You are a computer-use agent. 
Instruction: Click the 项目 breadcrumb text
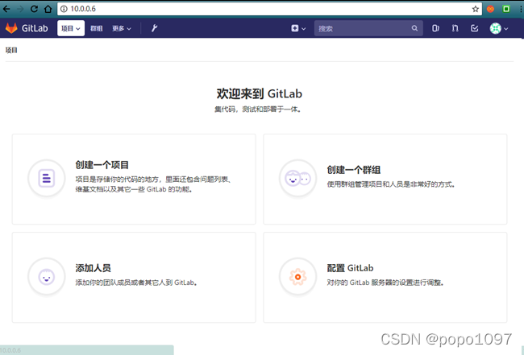tap(11, 50)
